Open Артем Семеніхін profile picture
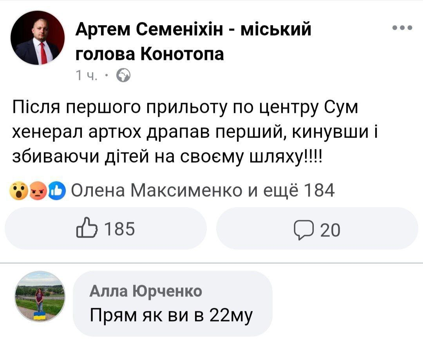Screen dimensions: 423x342 tap(38, 38)
